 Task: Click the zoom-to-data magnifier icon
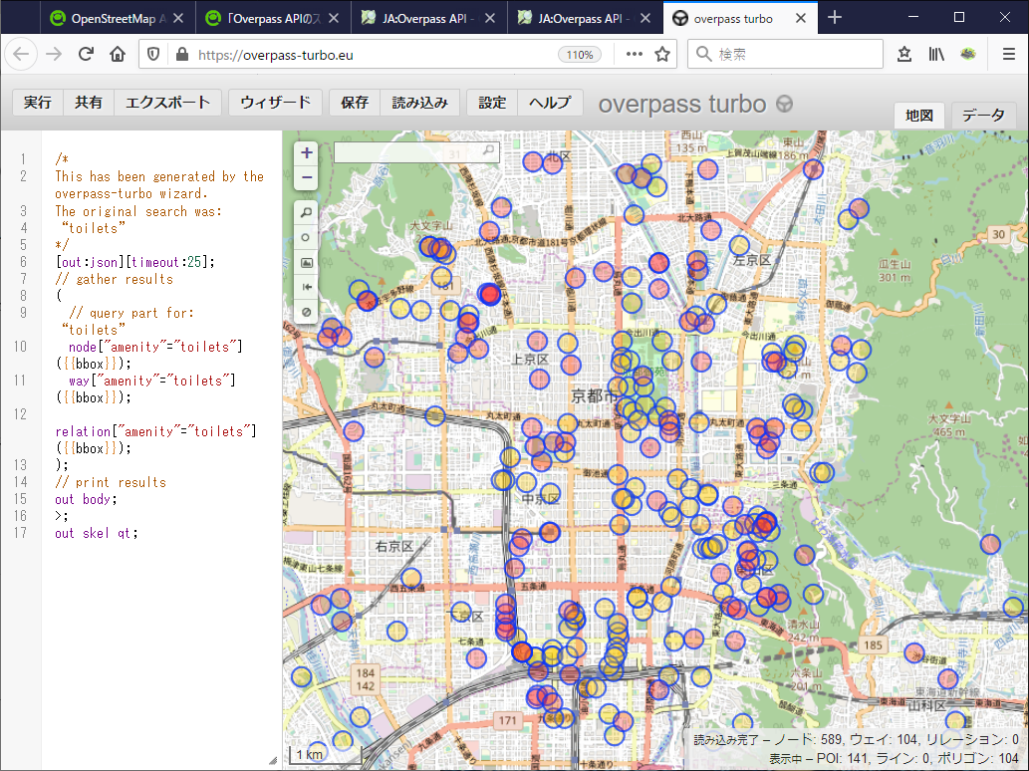(x=307, y=212)
